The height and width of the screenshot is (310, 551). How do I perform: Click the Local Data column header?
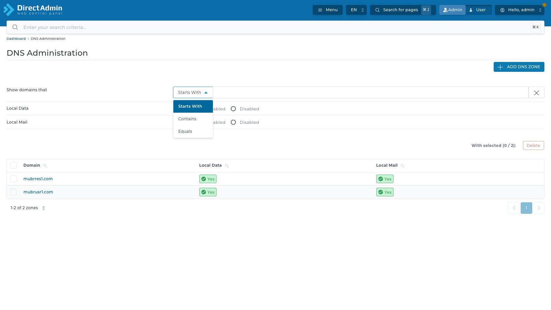click(210, 165)
